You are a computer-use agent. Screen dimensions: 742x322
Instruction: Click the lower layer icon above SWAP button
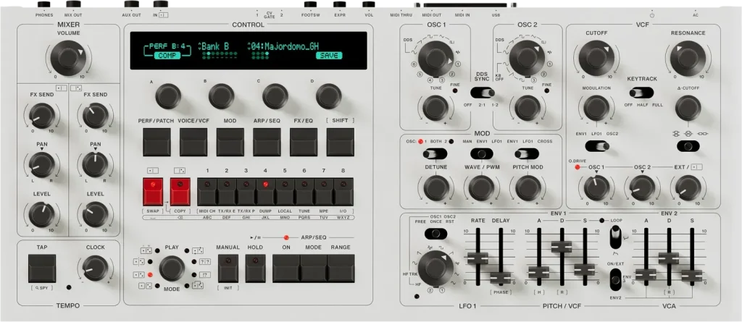tap(152, 170)
